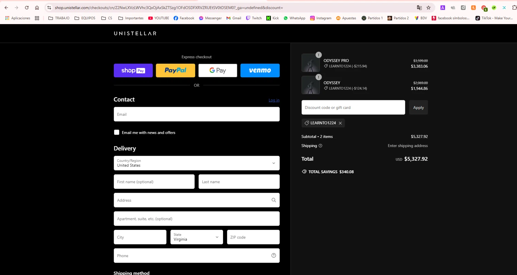Click the Last name field

click(x=239, y=182)
